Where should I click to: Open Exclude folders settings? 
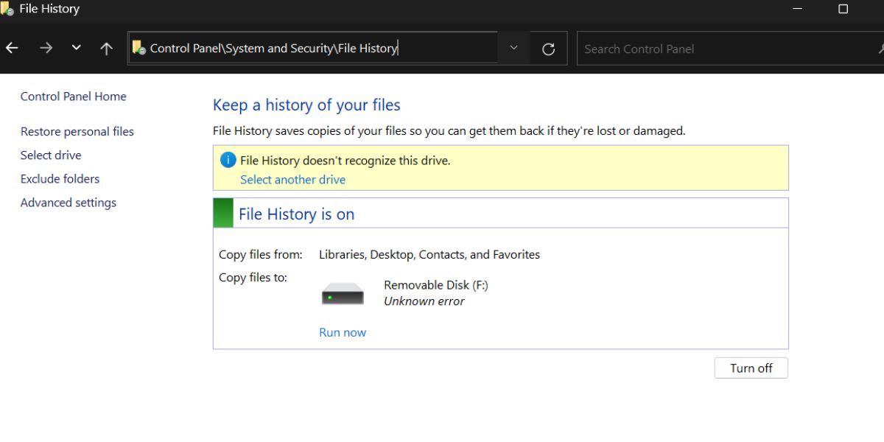coord(60,179)
